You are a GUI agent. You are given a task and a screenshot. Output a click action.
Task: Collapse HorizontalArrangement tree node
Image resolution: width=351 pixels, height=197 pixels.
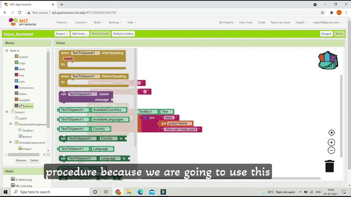click(x=10, y=124)
